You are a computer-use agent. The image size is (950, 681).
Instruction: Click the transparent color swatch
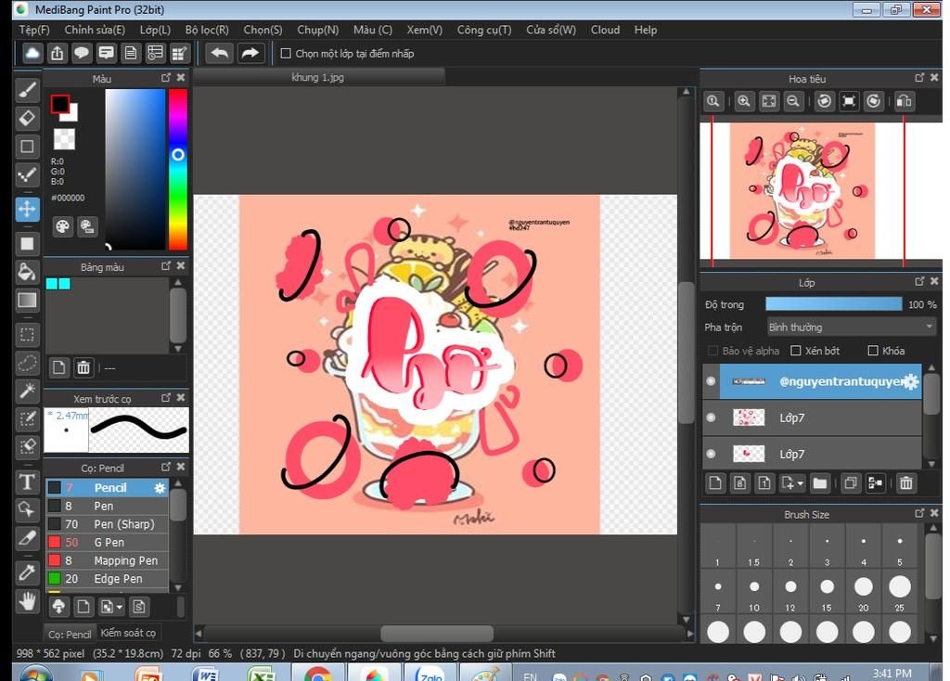tap(64, 139)
